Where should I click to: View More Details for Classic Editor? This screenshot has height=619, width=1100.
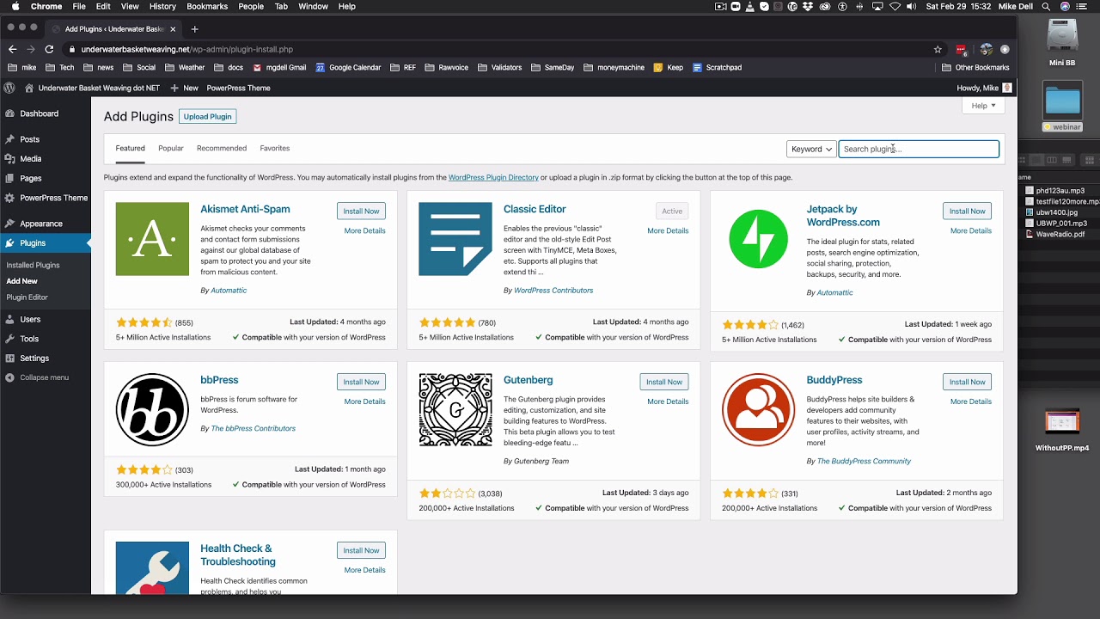click(x=668, y=230)
